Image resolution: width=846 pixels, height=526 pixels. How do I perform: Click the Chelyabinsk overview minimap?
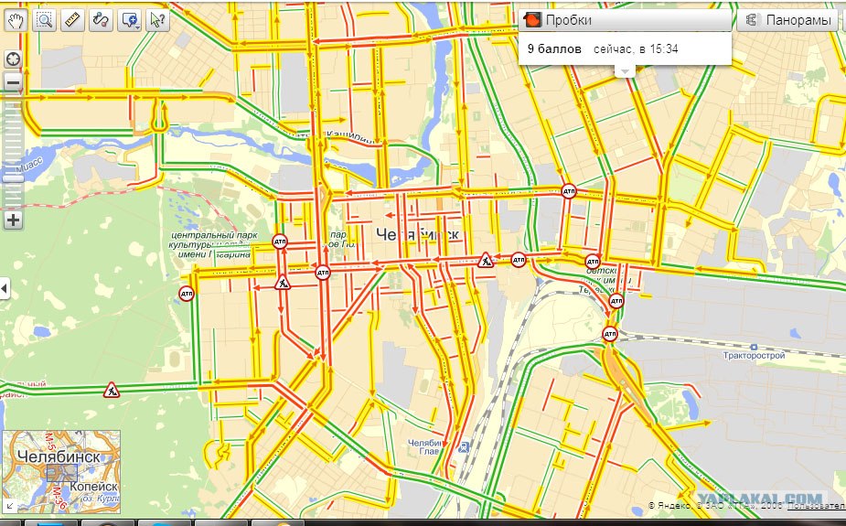pos(61,471)
